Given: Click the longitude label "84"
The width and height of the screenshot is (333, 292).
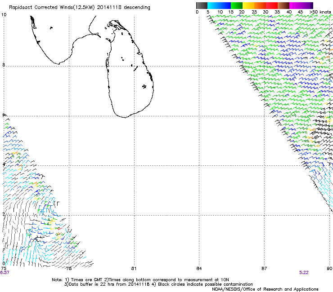Looking at the screenshot, I should tap(199, 269).
